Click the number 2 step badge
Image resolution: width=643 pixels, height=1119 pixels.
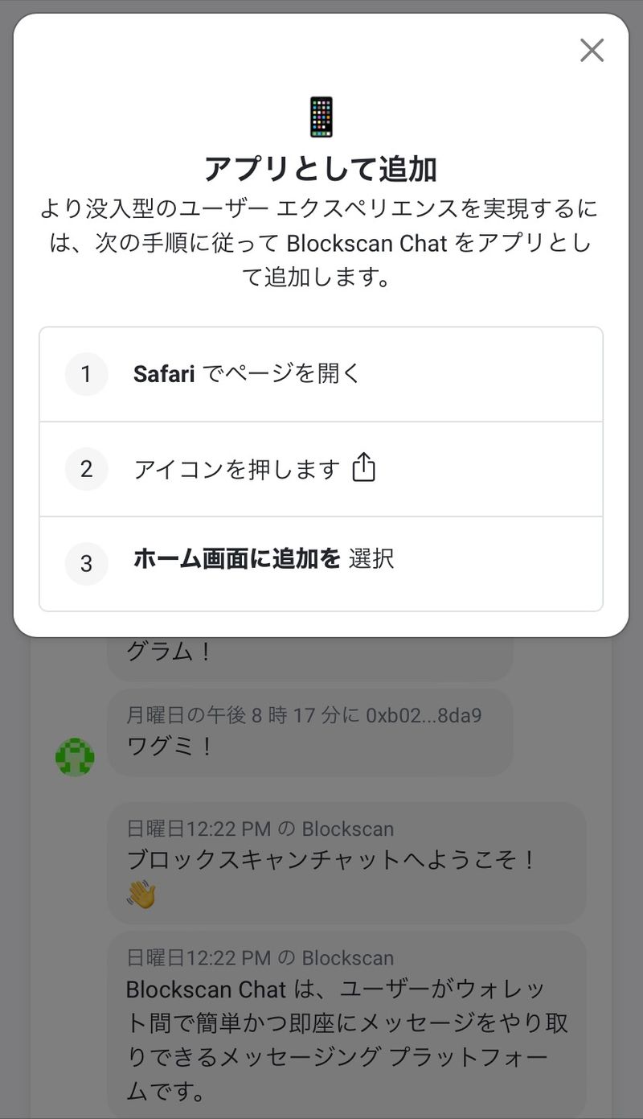[x=86, y=469]
